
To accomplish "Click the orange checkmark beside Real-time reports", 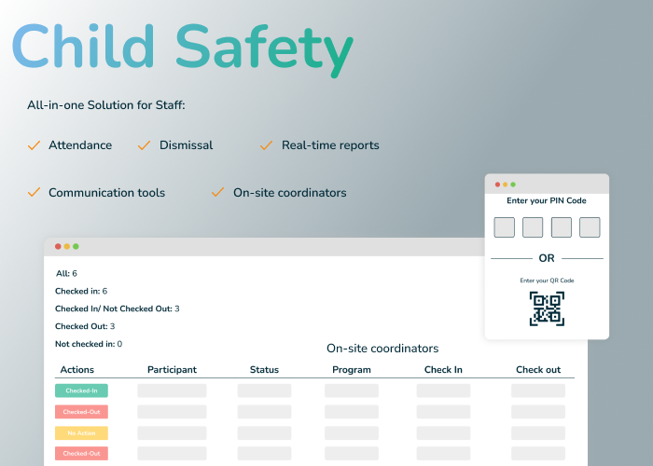I will 266,145.
